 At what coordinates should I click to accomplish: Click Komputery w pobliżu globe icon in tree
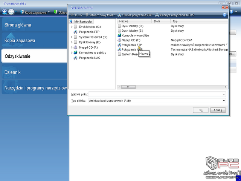pos(75,52)
